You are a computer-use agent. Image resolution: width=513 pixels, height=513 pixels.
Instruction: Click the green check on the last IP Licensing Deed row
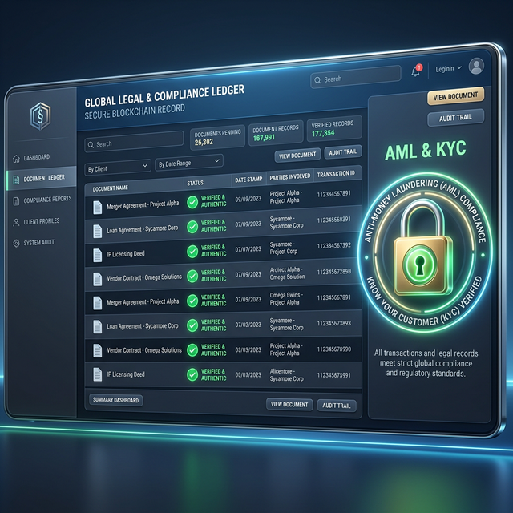[x=192, y=374]
